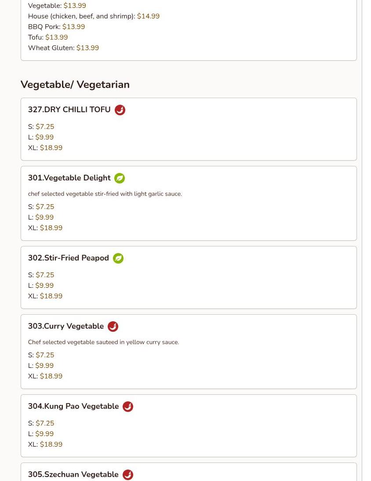Click vegetarian leaf icon beside Vegetable Delight
This screenshot has height=481, width=371.
(120, 178)
